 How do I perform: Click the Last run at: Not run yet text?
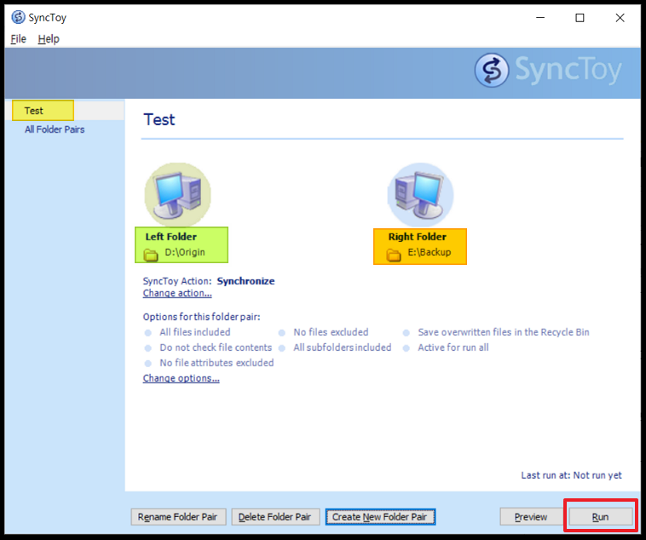coord(572,475)
